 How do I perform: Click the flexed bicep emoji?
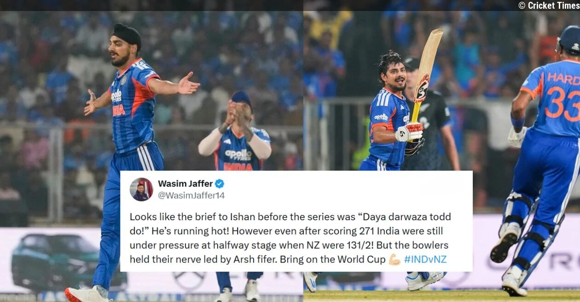point(394,259)
